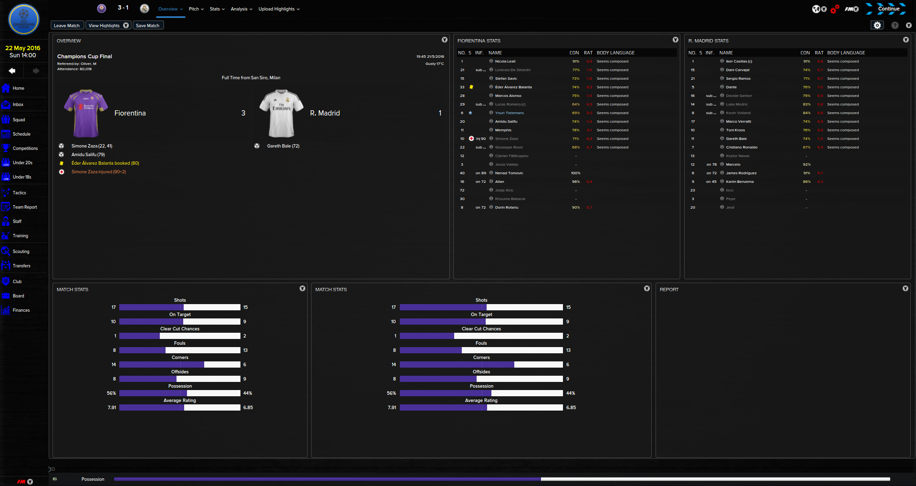Image resolution: width=916 pixels, height=486 pixels.
Task: Open the Upload Highlights menu
Action: tap(279, 9)
